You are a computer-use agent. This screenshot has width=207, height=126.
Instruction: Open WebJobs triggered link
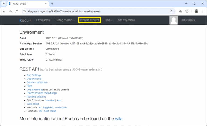click(48, 107)
